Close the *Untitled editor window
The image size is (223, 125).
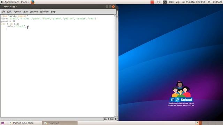point(113,7)
